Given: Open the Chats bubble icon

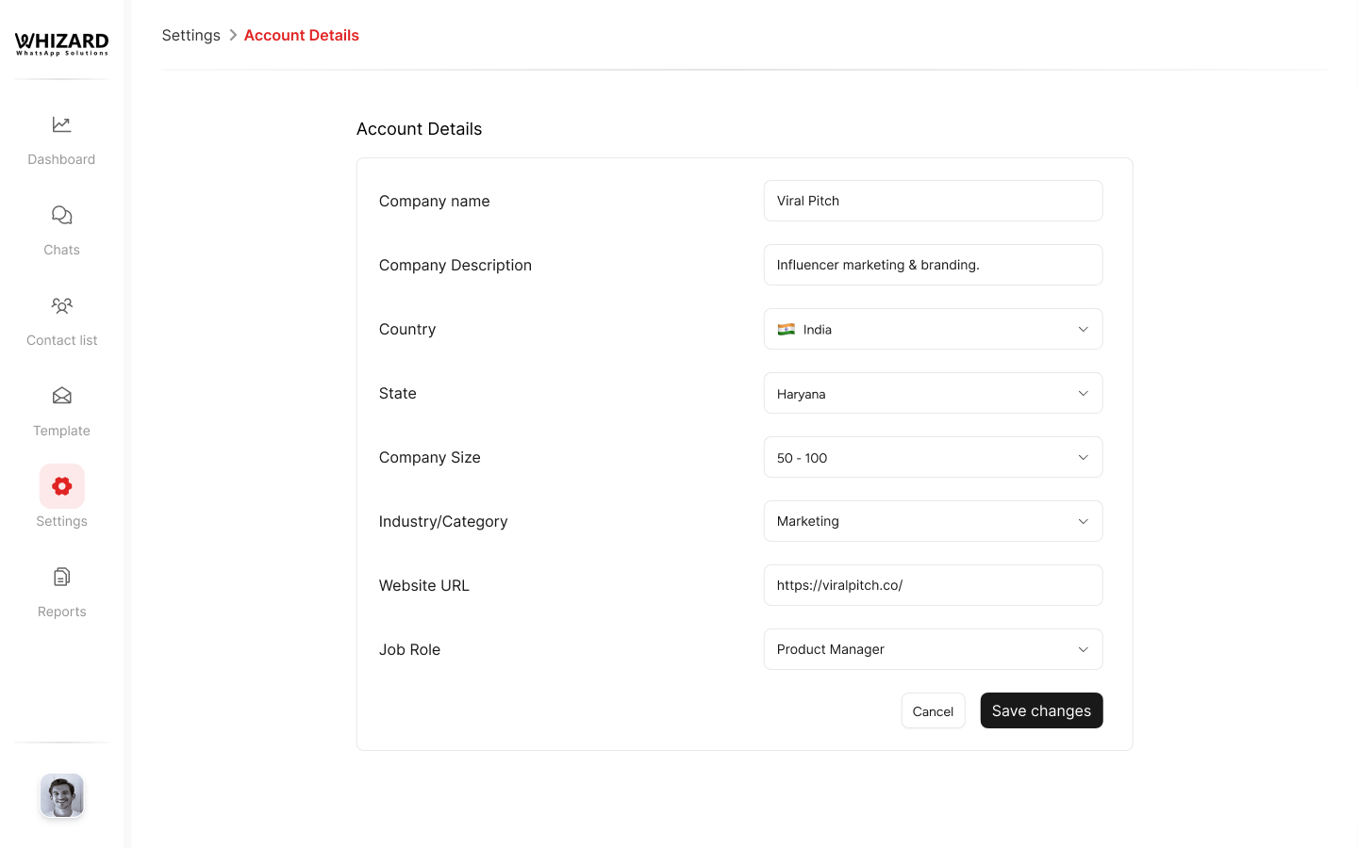Looking at the screenshot, I should pyautogui.click(x=61, y=215).
